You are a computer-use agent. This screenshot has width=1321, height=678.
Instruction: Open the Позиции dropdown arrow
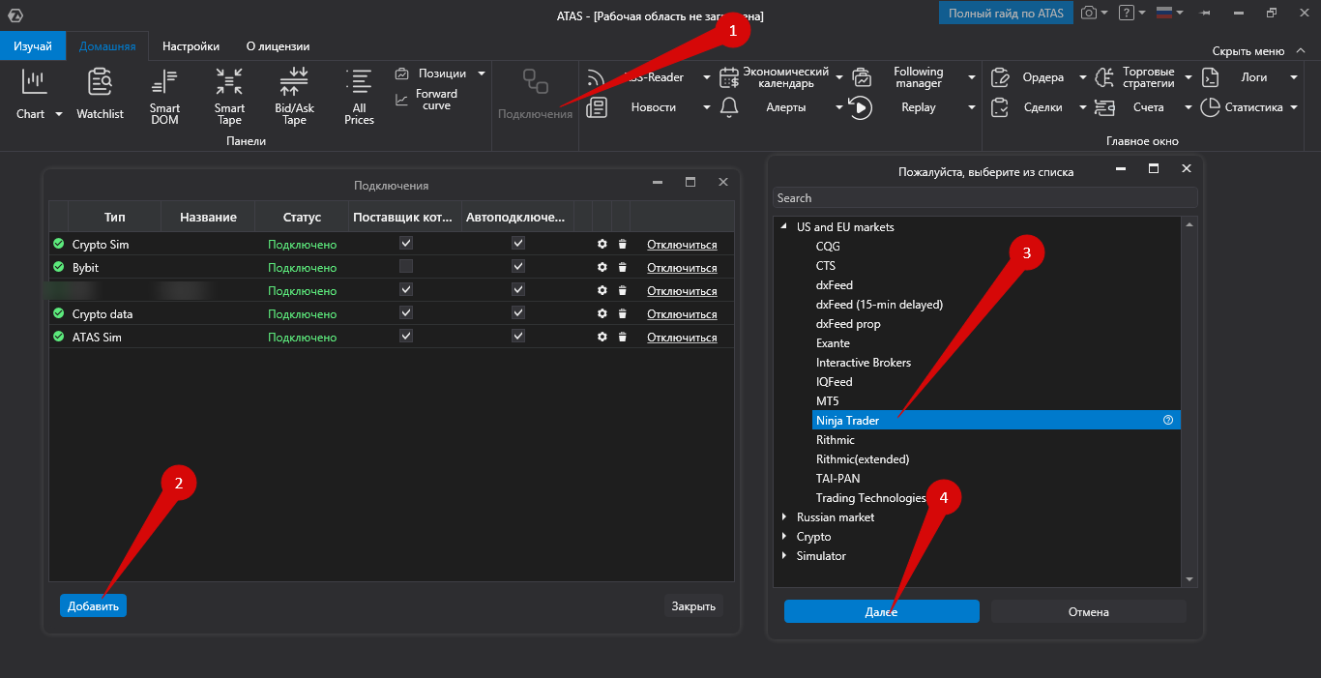point(482,74)
